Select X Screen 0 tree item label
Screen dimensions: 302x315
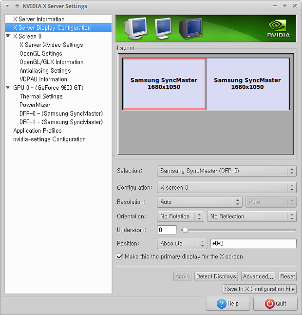click(27, 37)
